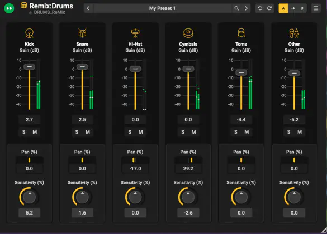Image resolution: width=327 pixels, height=234 pixels.
Task: Click the Snare drum icon
Action: click(82, 33)
